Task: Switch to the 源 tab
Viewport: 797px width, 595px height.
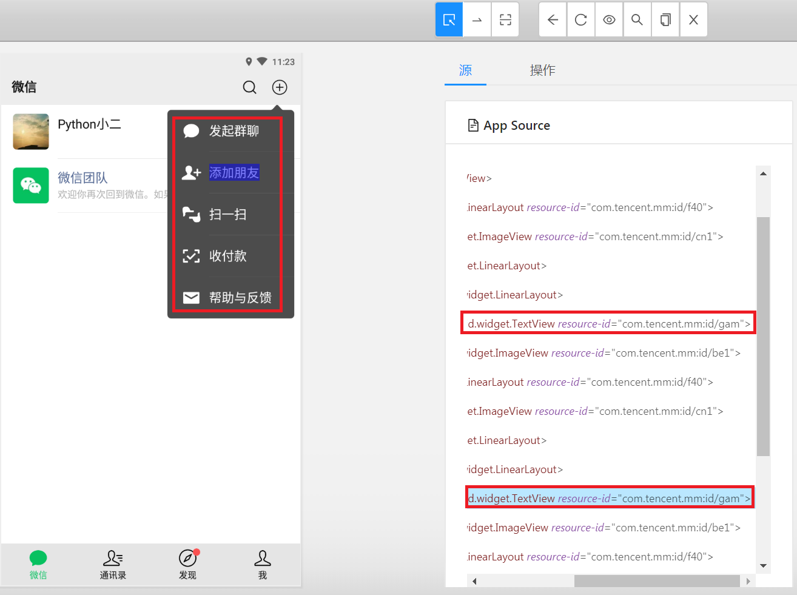Action: (465, 70)
